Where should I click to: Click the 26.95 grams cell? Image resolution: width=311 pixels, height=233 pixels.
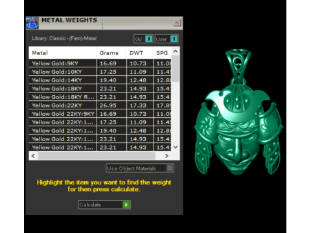pos(111,105)
